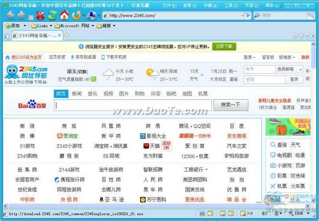Click the today's weather cloud icon

pyautogui.click(x=108, y=74)
